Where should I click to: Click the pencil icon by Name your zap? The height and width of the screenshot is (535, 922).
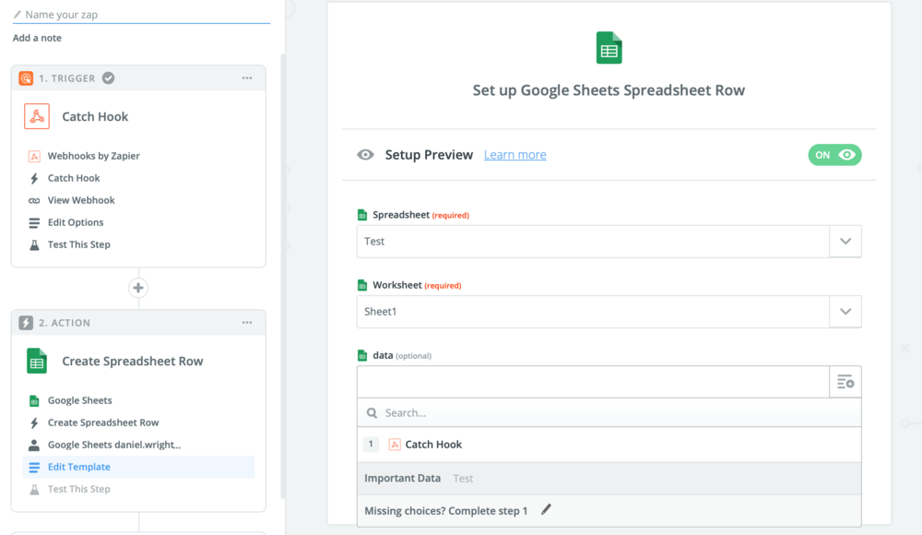[17, 15]
